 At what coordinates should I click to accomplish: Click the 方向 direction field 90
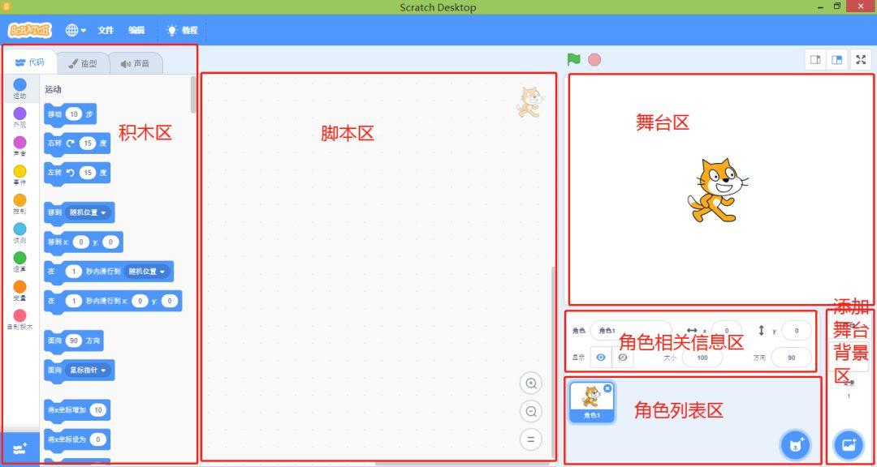tap(791, 358)
